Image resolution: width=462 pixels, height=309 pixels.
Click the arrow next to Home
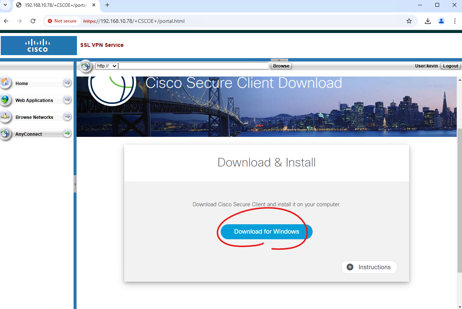(67, 82)
